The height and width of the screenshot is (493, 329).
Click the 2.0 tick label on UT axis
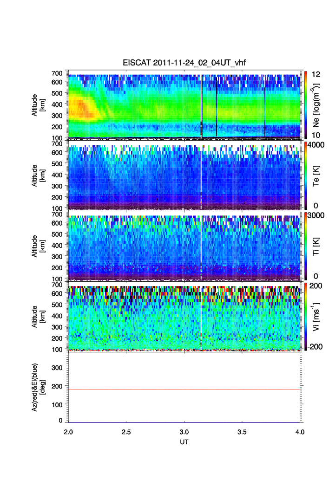68,432
